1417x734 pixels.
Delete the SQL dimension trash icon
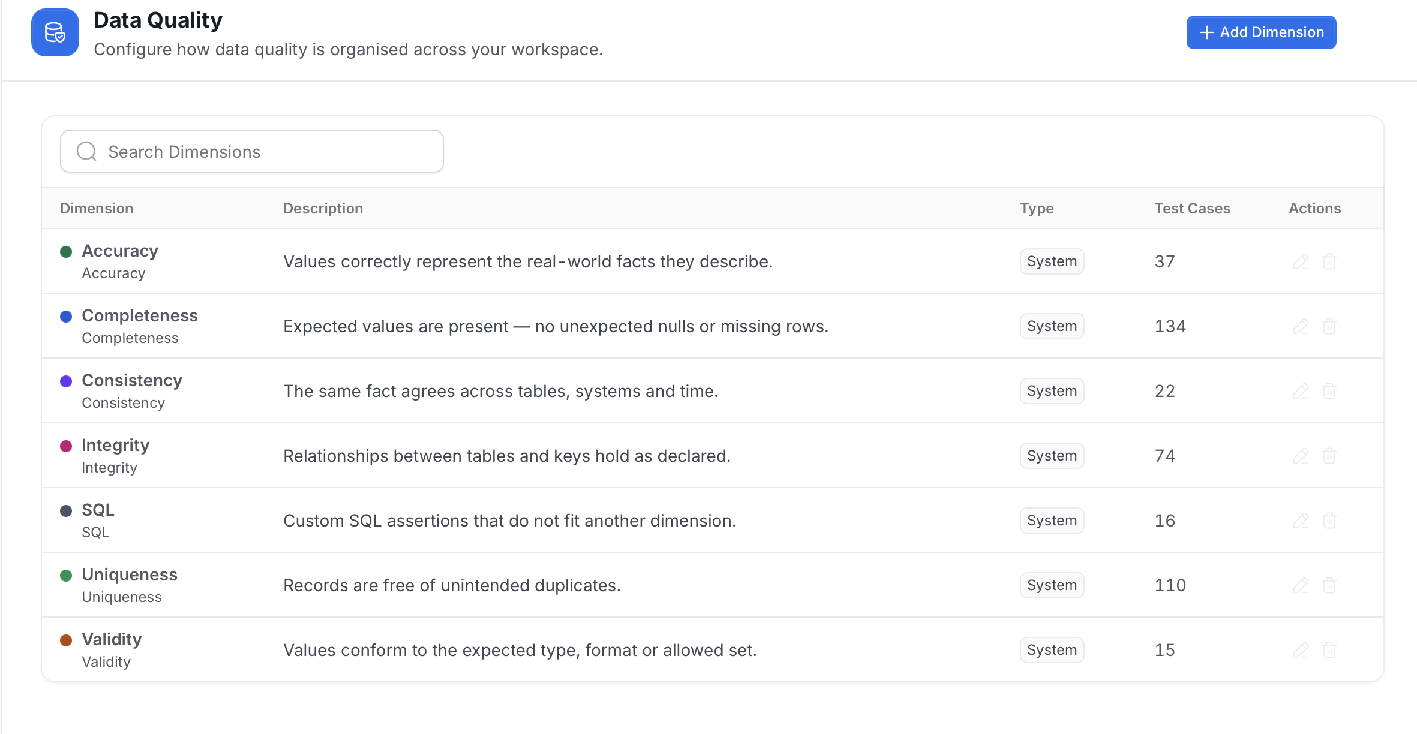[x=1329, y=521]
